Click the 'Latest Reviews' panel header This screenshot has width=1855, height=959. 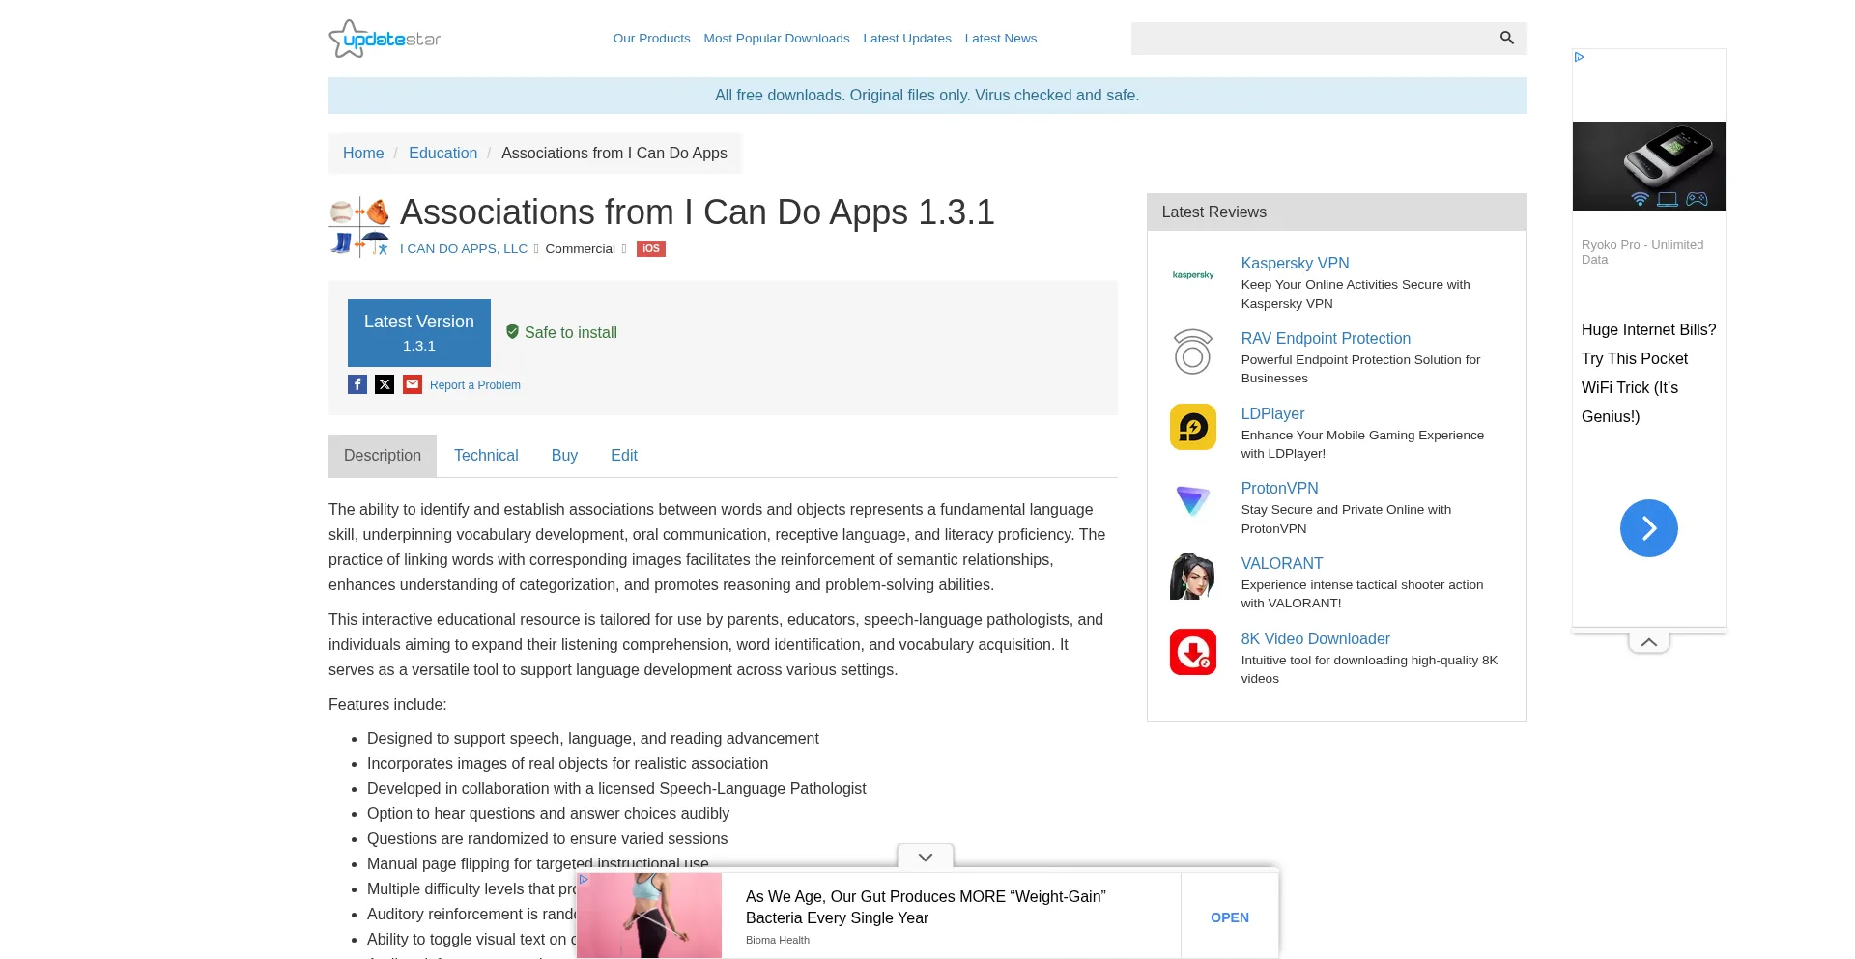click(x=1336, y=212)
